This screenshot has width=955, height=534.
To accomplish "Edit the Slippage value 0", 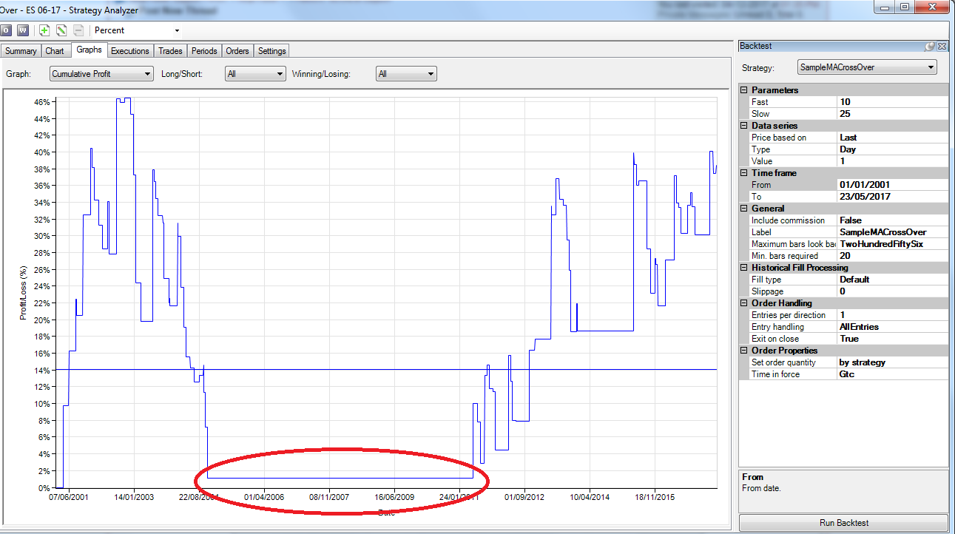I will [892, 291].
